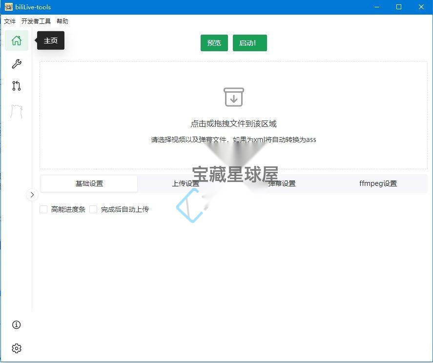Click the green 预览 button
The image size is (433, 363).
(214, 43)
